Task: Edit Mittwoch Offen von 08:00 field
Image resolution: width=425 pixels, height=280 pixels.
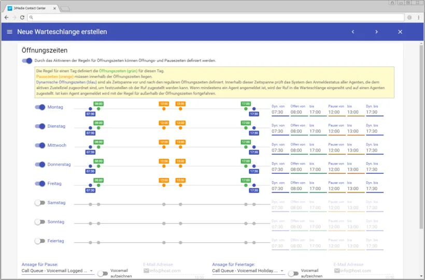Action: click(299, 150)
